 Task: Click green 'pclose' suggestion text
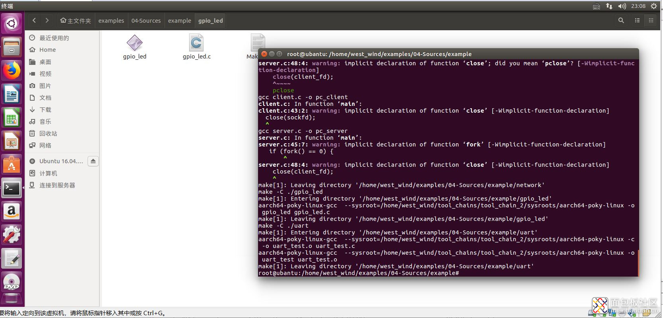click(284, 90)
